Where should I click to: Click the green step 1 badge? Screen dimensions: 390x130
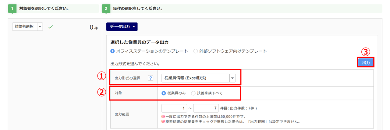tap(12, 9)
